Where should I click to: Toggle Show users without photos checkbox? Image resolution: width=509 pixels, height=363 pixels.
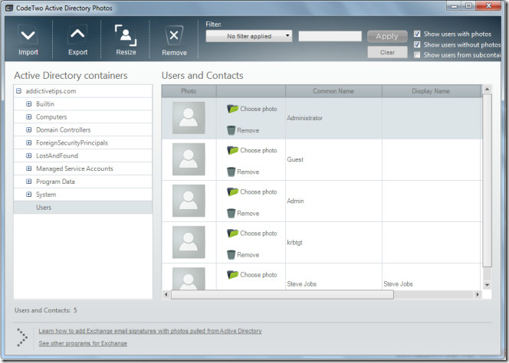tap(417, 44)
